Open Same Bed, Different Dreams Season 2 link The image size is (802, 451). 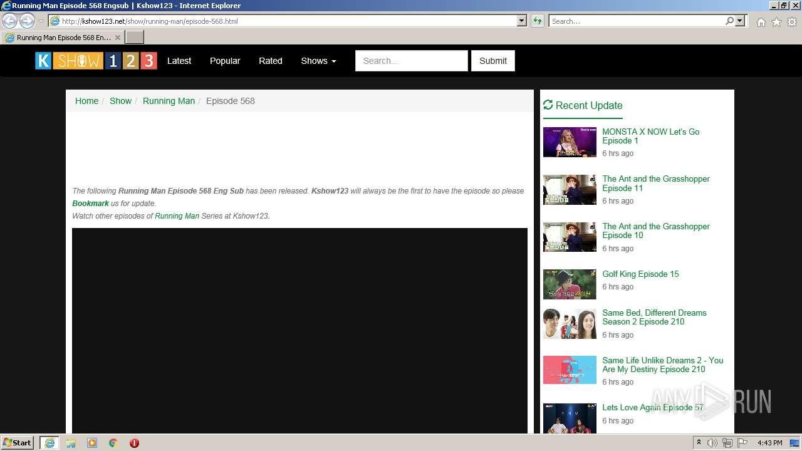(654, 317)
